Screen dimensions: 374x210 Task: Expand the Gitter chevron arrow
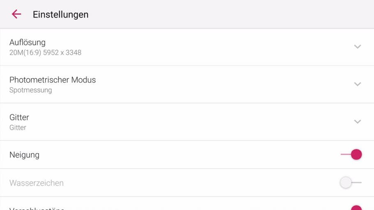pyautogui.click(x=358, y=122)
